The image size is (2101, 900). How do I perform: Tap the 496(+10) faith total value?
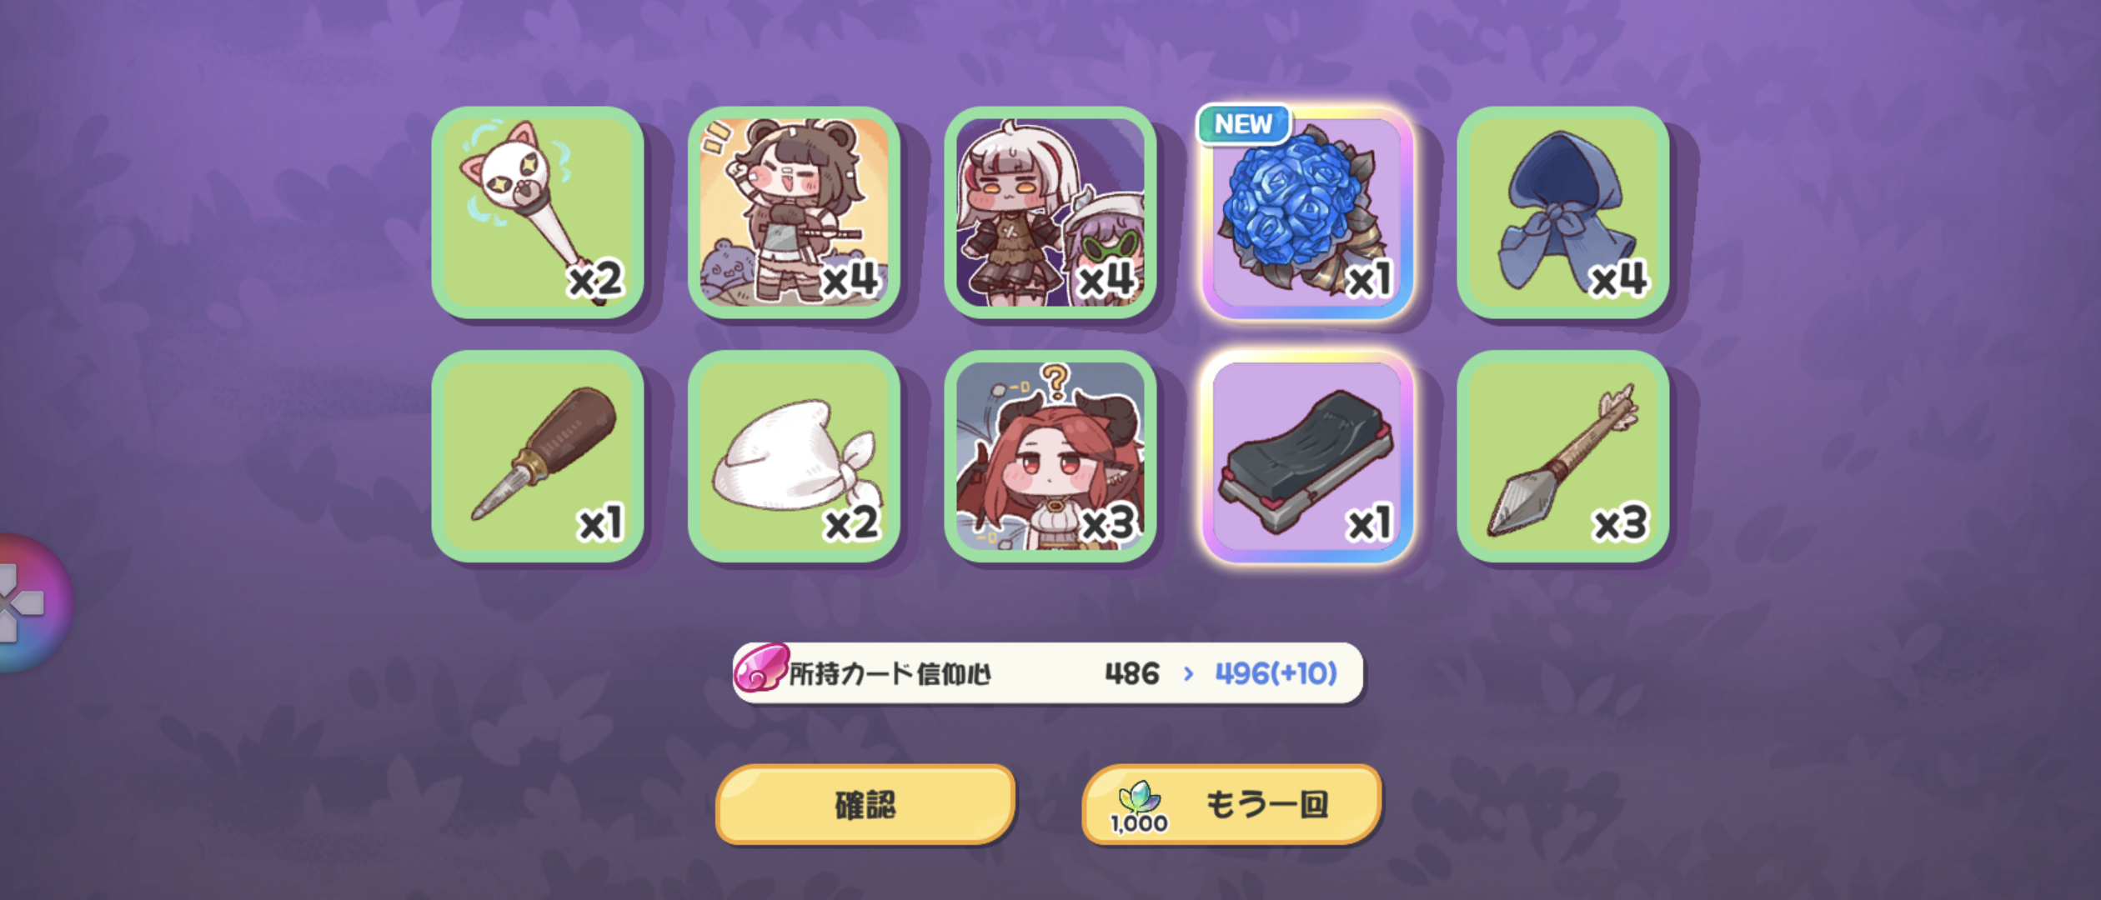1276,673
